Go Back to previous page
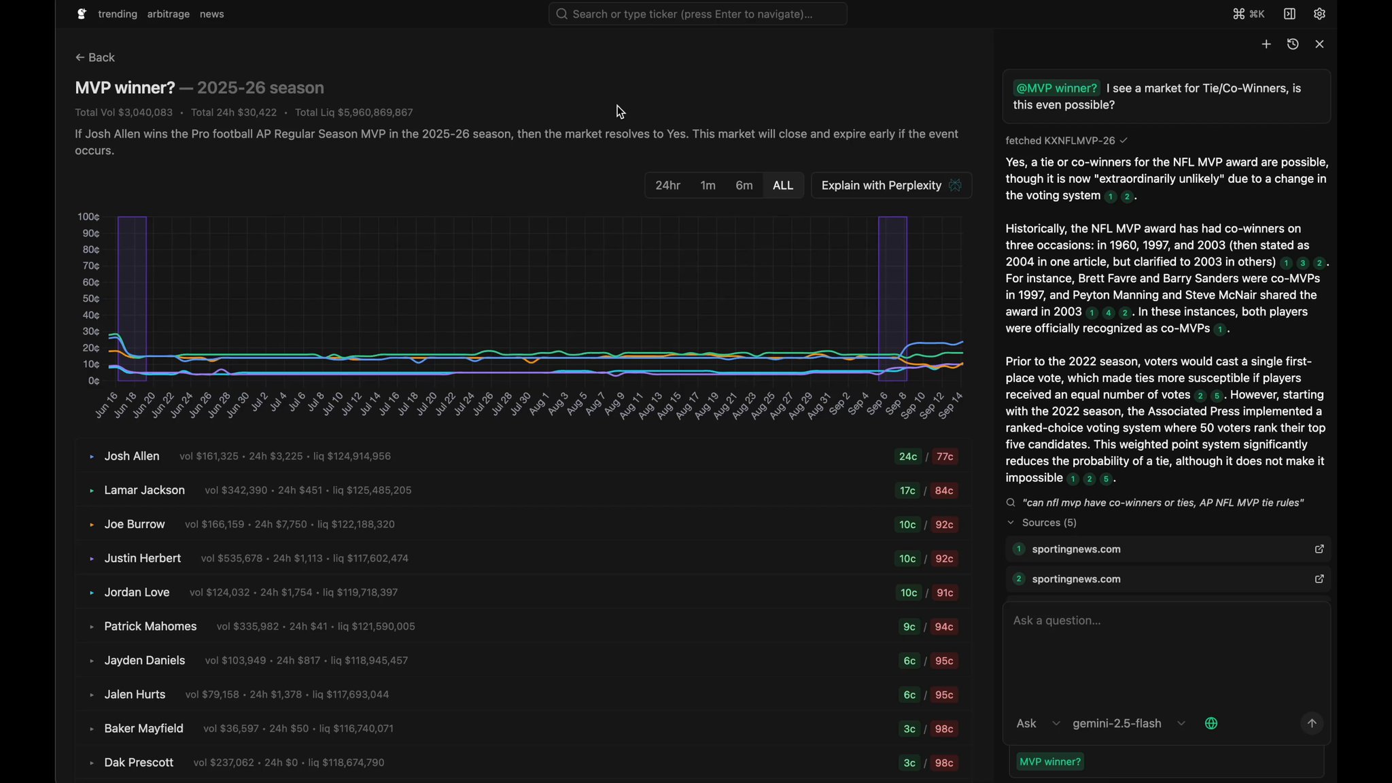This screenshot has width=1392, height=783. point(94,58)
